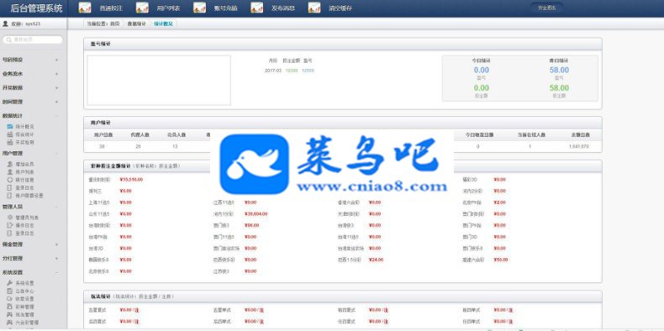The height and width of the screenshot is (331, 664).
Task: Click the ¥50.00 amount in lottery stats
Action: click(501, 260)
